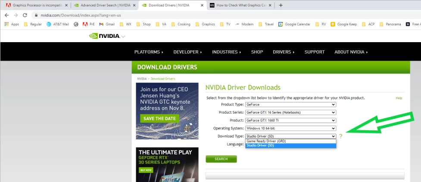This screenshot has width=421, height=182.
Task: Open the ACP bookmarks folder
Action: coord(368,24)
